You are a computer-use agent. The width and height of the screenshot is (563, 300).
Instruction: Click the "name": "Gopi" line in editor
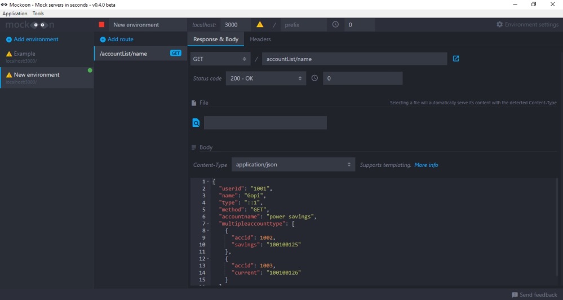tap(242, 196)
